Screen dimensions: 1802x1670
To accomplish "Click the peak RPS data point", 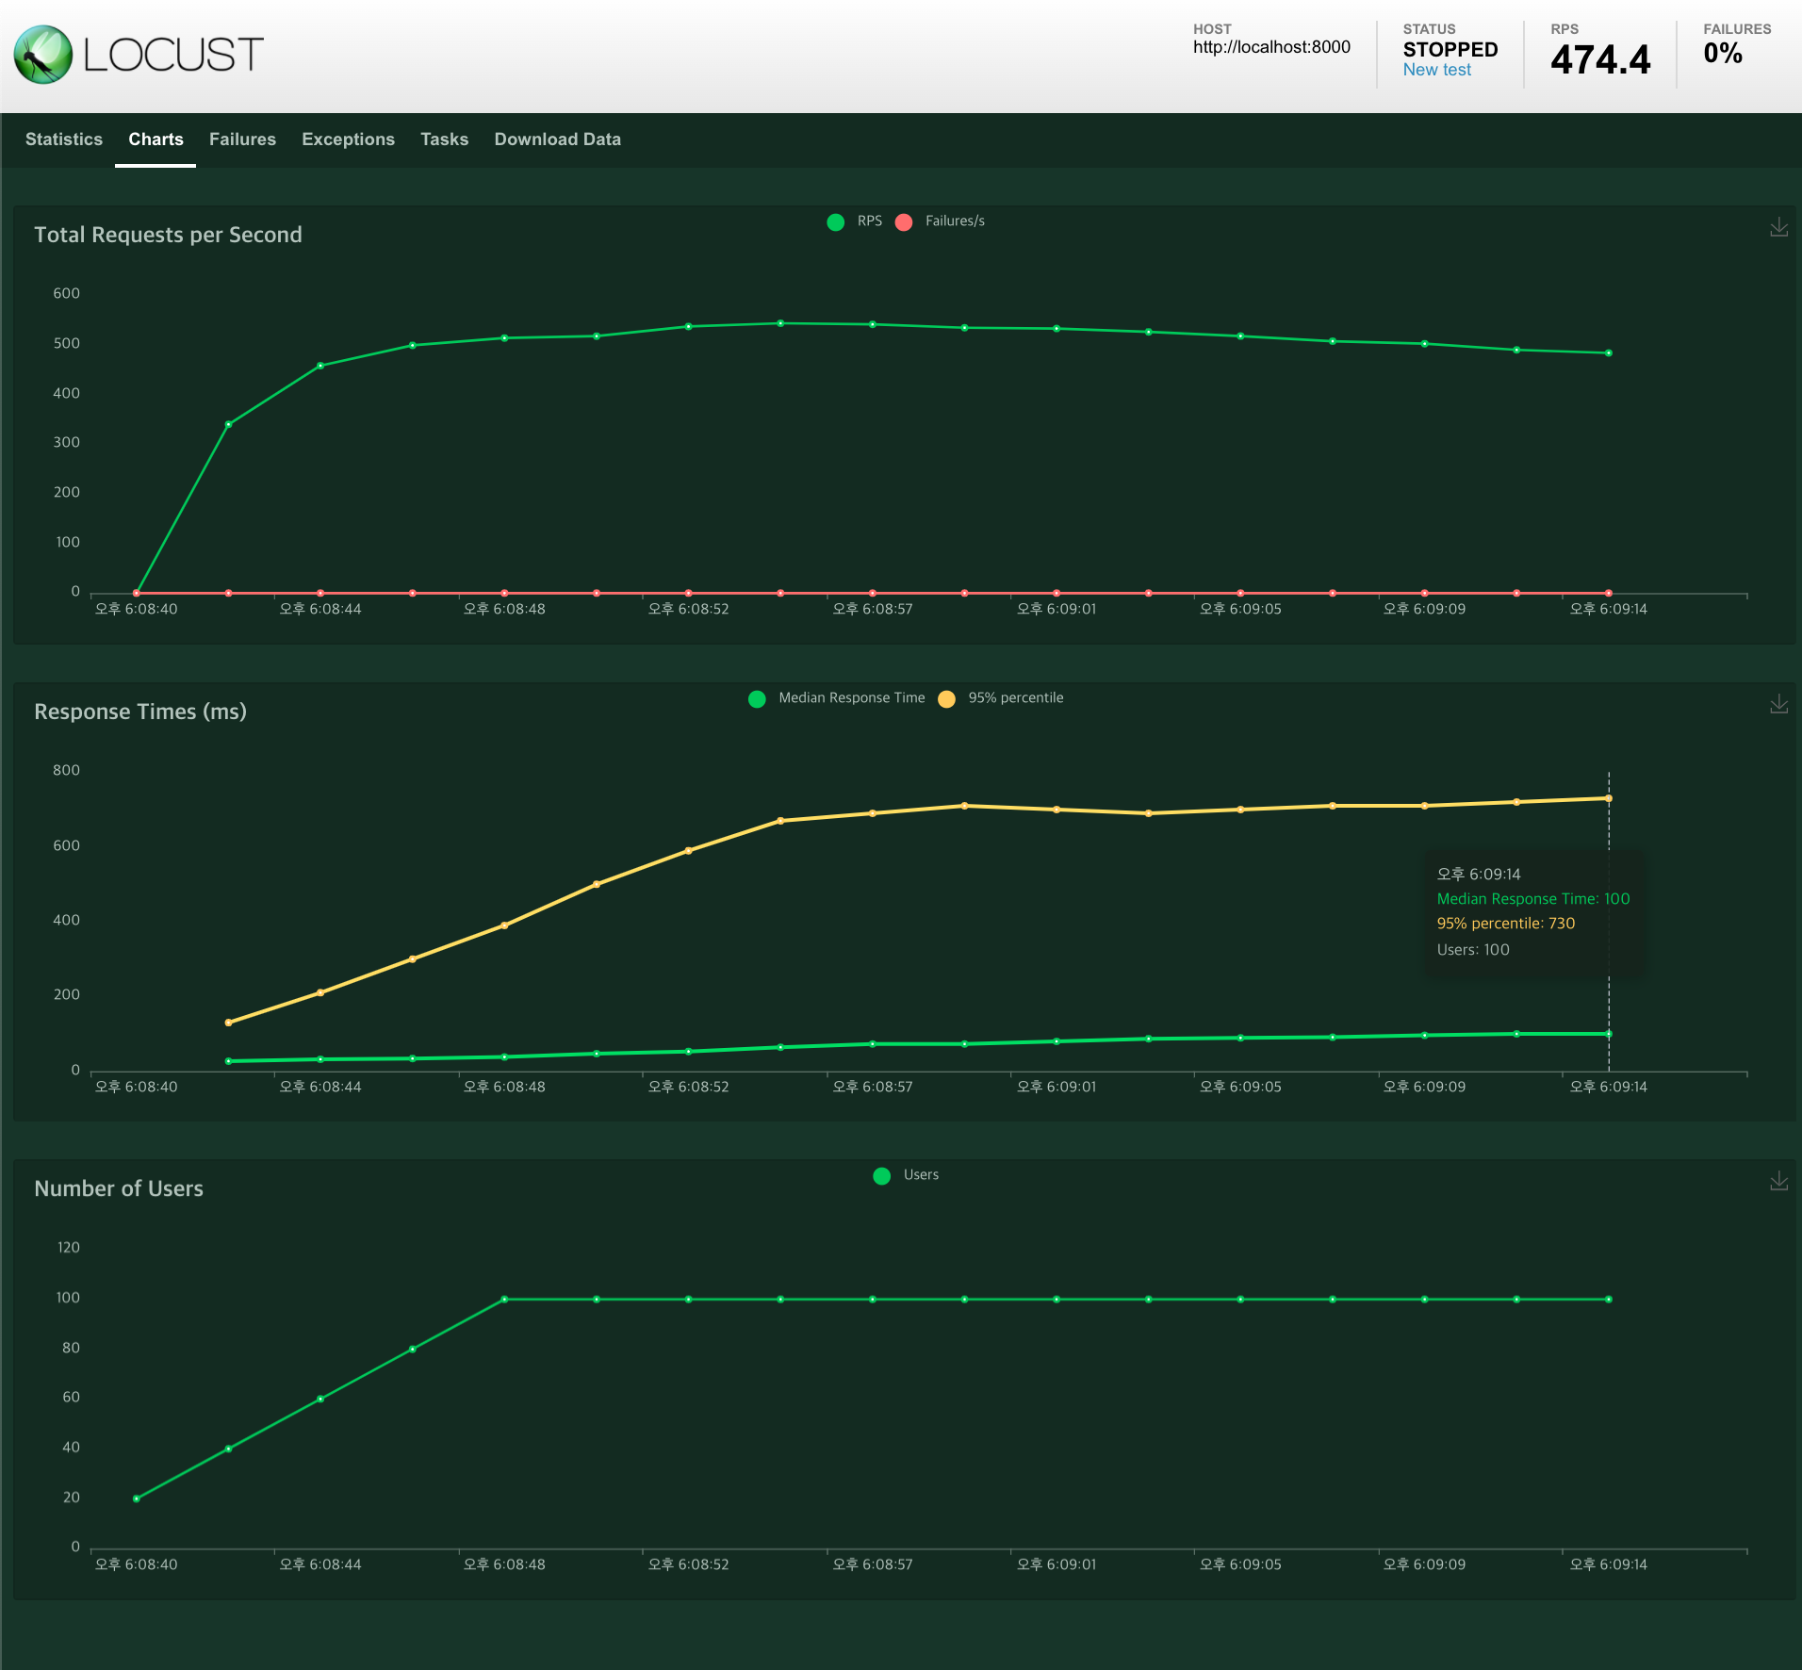I will coord(780,323).
